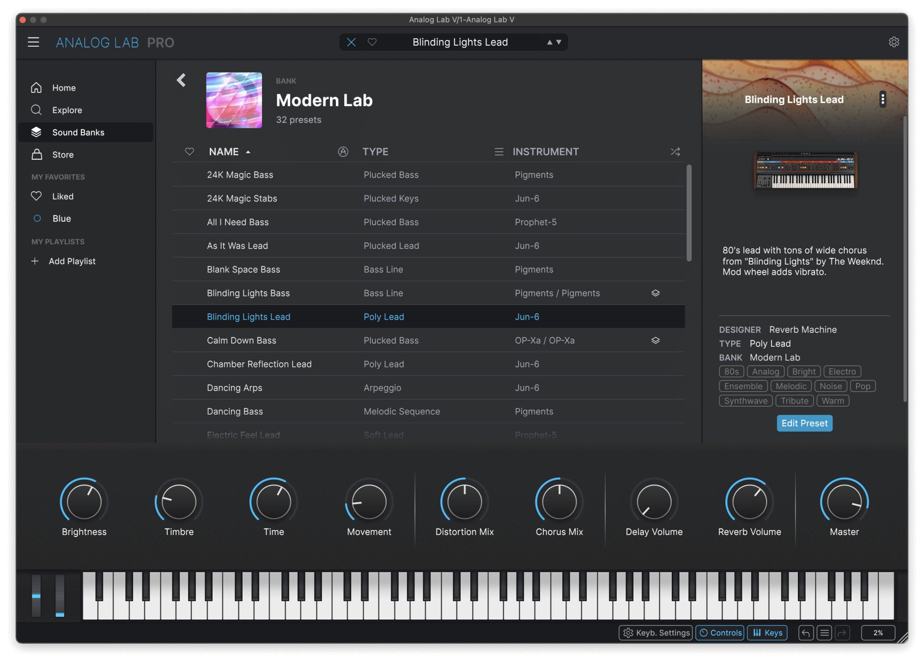924x662 pixels.
Task: Select the Chamber Reflection Lead preset
Action: (x=428, y=364)
